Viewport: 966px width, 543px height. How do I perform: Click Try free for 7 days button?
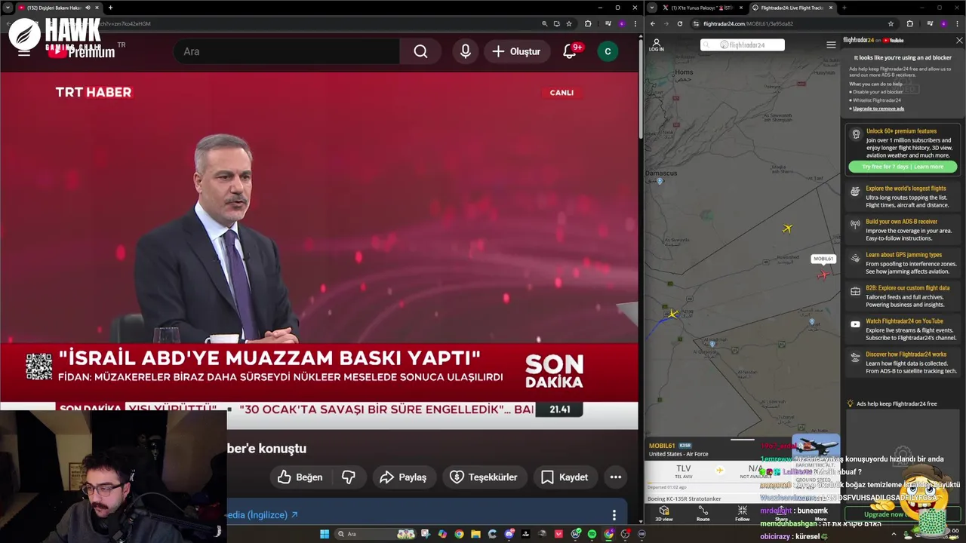pyautogui.click(x=903, y=167)
